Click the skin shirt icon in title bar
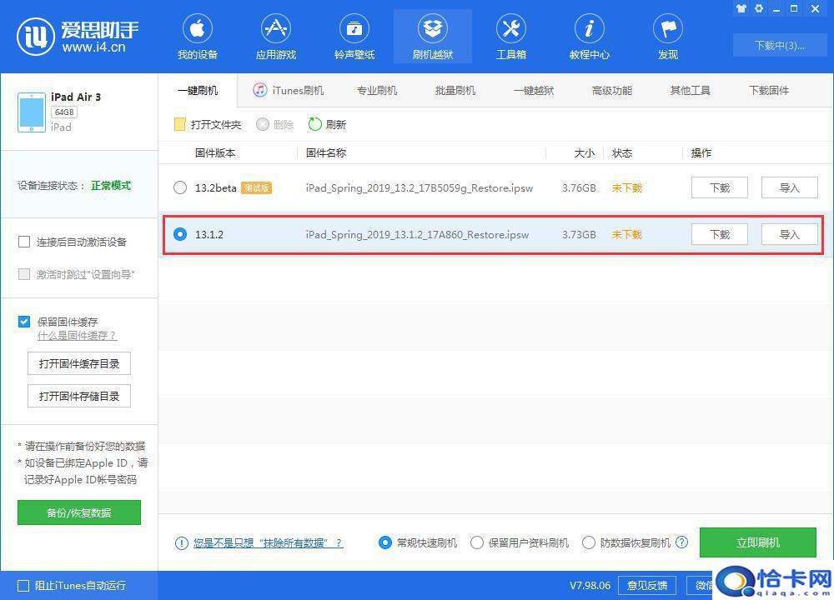The height and width of the screenshot is (600, 834). click(741, 8)
